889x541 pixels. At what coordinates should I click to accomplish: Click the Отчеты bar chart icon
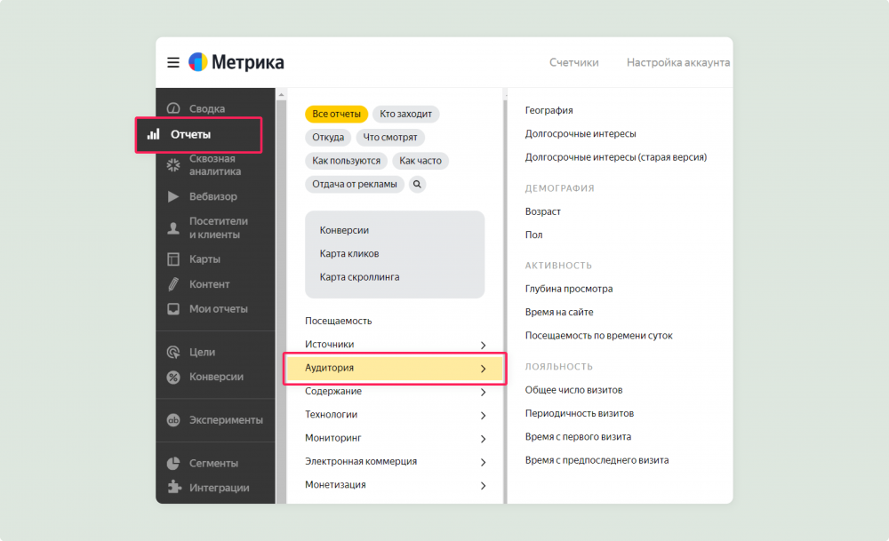tap(153, 134)
